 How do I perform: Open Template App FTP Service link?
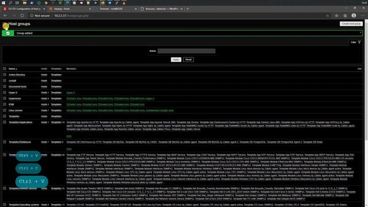tap(80, 155)
